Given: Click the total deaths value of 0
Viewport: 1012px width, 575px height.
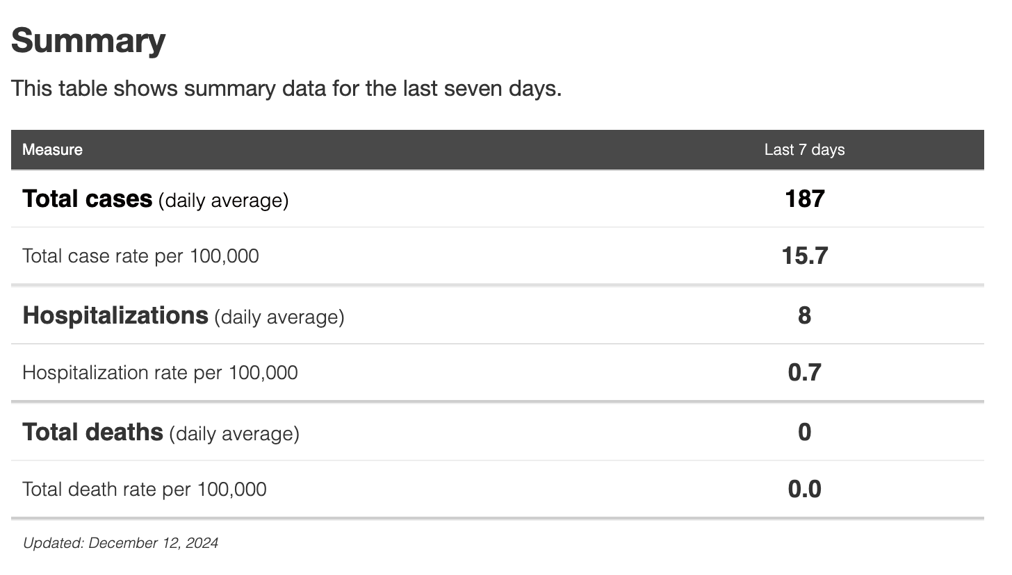Looking at the screenshot, I should coord(804,433).
